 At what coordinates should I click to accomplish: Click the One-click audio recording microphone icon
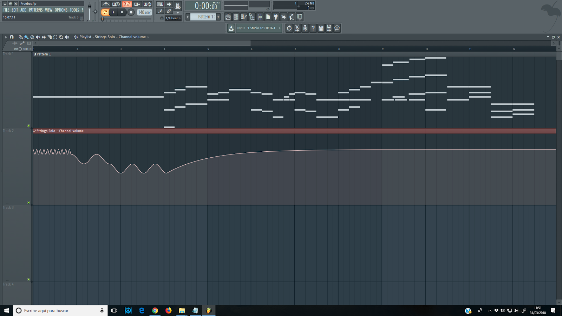305,28
